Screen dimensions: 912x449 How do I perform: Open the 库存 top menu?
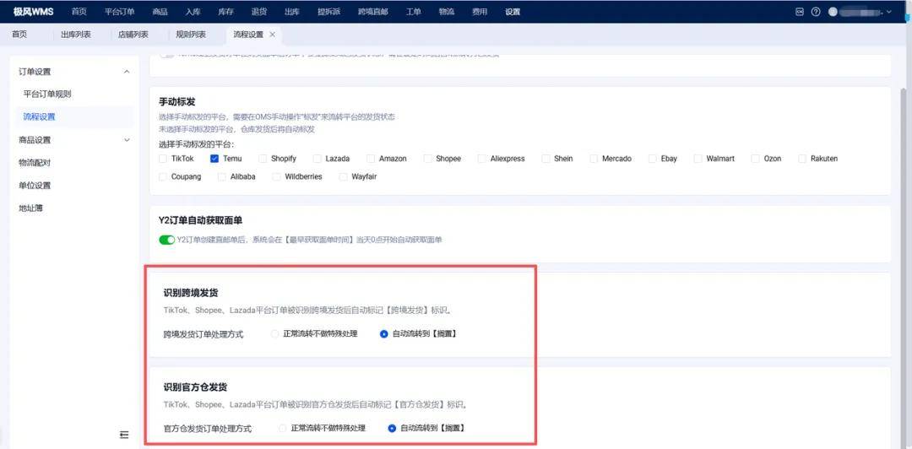pos(226,12)
